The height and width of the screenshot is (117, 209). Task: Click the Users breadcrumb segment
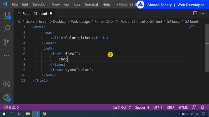(x=30, y=21)
